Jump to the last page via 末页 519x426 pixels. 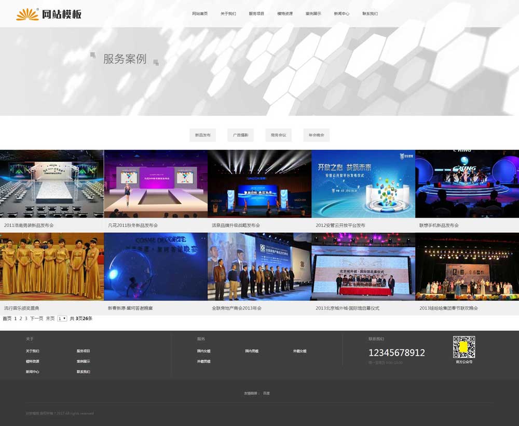50,319
